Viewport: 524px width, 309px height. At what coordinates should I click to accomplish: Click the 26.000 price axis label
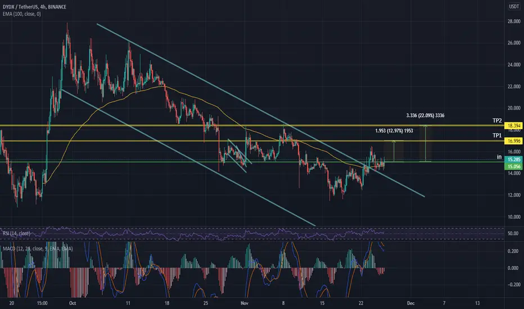[514, 43]
